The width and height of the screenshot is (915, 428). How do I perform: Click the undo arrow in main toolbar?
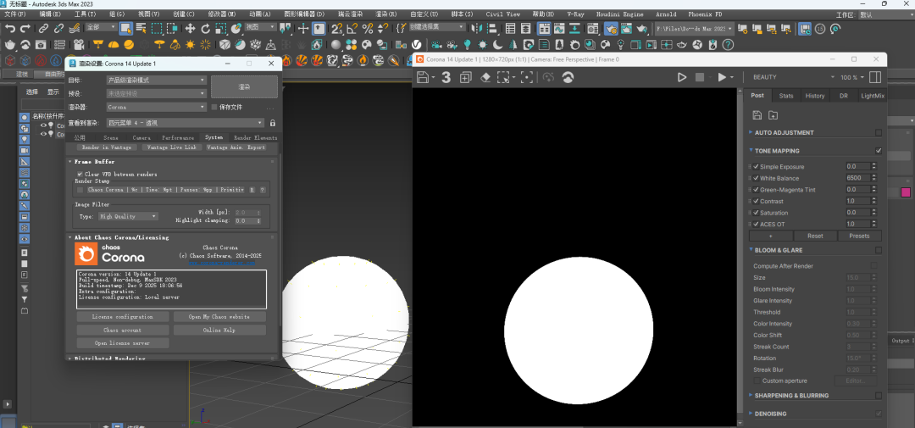pyautogui.click(x=10, y=29)
